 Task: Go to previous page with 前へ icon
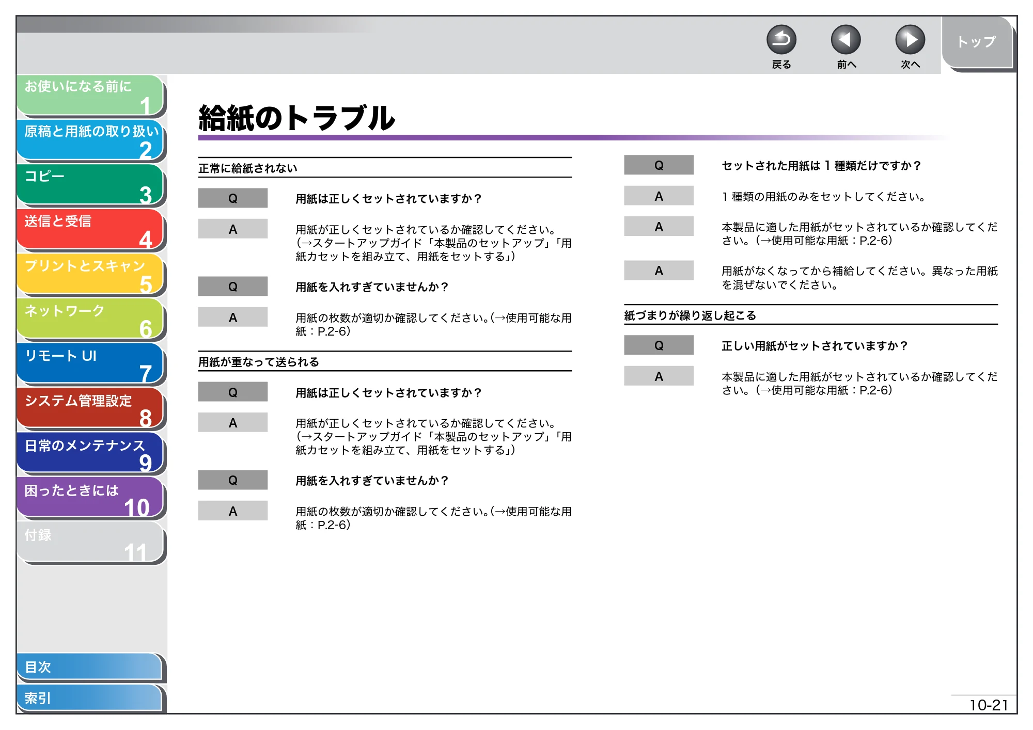(846, 40)
